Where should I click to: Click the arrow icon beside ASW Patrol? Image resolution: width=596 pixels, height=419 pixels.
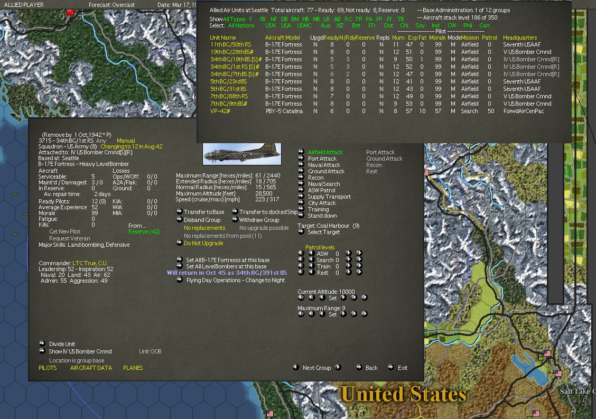tap(301, 190)
